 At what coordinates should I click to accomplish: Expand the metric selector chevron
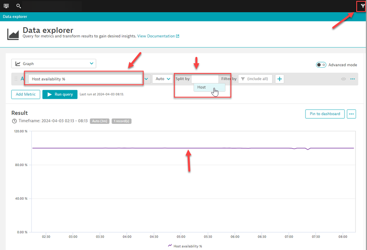(x=147, y=79)
